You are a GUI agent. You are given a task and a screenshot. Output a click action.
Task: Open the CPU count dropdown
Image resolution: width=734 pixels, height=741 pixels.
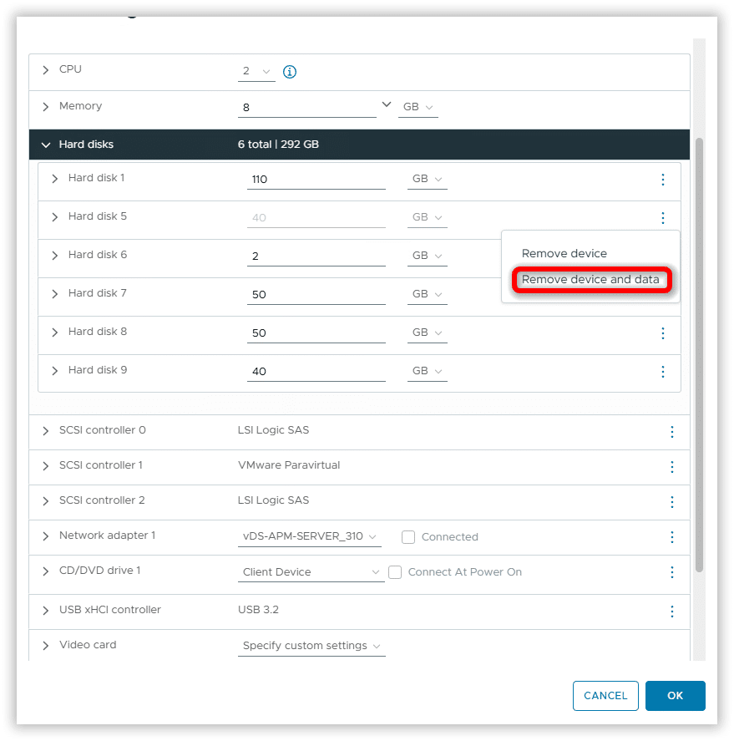click(x=256, y=72)
